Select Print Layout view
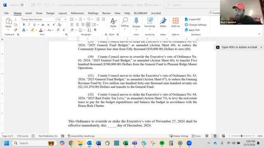This screenshot has height=148, width=264. tap(215, 136)
